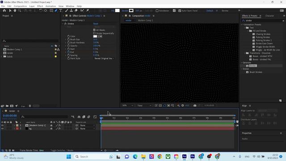The width and height of the screenshot is (286, 161).
Task: Hide the bg layer eye icon
Action: [x=2, y=129]
